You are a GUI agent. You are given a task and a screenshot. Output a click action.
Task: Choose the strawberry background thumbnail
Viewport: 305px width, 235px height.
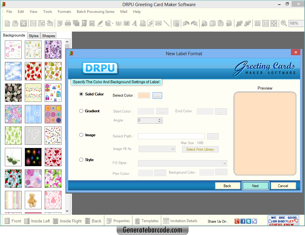click(x=33, y=71)
